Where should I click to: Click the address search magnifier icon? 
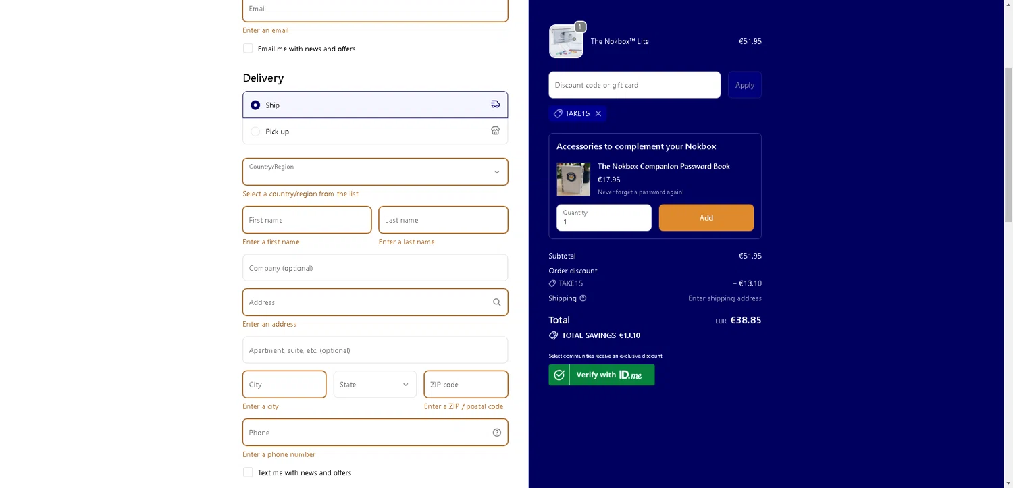[496, 302]
